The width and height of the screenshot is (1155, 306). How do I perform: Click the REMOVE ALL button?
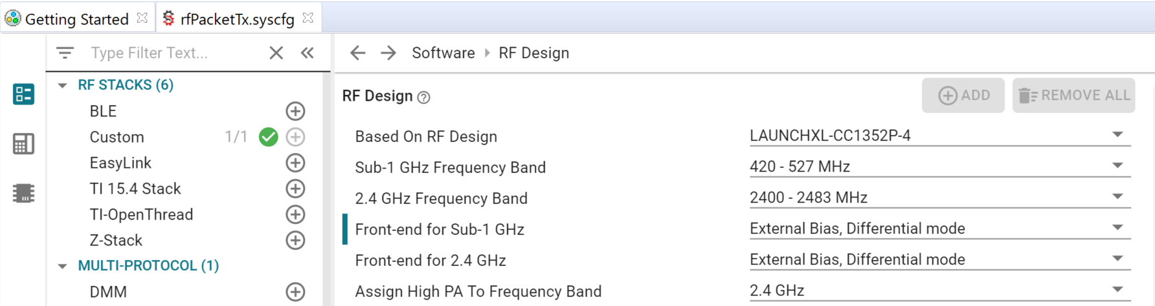point(1074,96)
